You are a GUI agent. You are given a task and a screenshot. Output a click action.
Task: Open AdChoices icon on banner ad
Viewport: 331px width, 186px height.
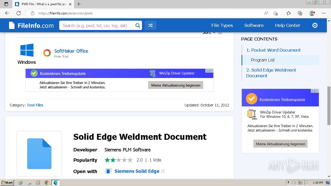(207, 71)
